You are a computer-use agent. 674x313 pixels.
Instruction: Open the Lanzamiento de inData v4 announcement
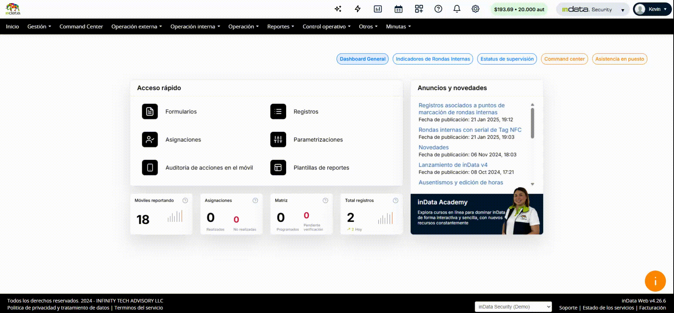coord(453,165)
